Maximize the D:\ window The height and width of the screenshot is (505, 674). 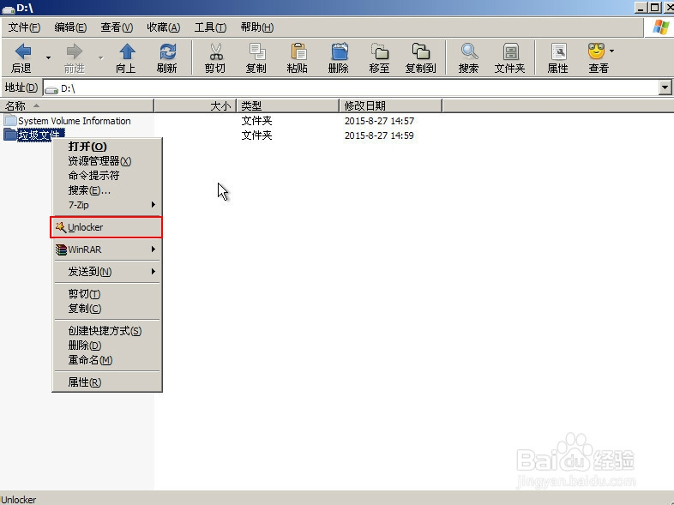[x=655, y=7]
